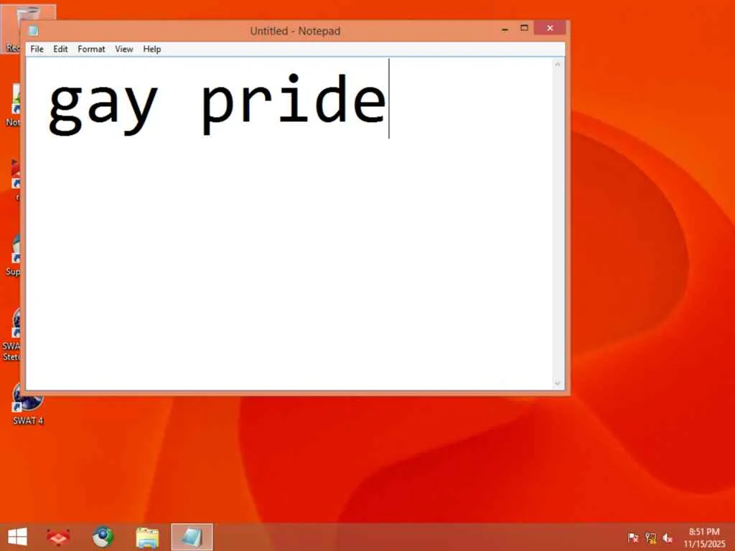The width and height of the screenshot is (735, 551).
Task: Open the Format menu in Notepad
Action: (x=91, y=50)
